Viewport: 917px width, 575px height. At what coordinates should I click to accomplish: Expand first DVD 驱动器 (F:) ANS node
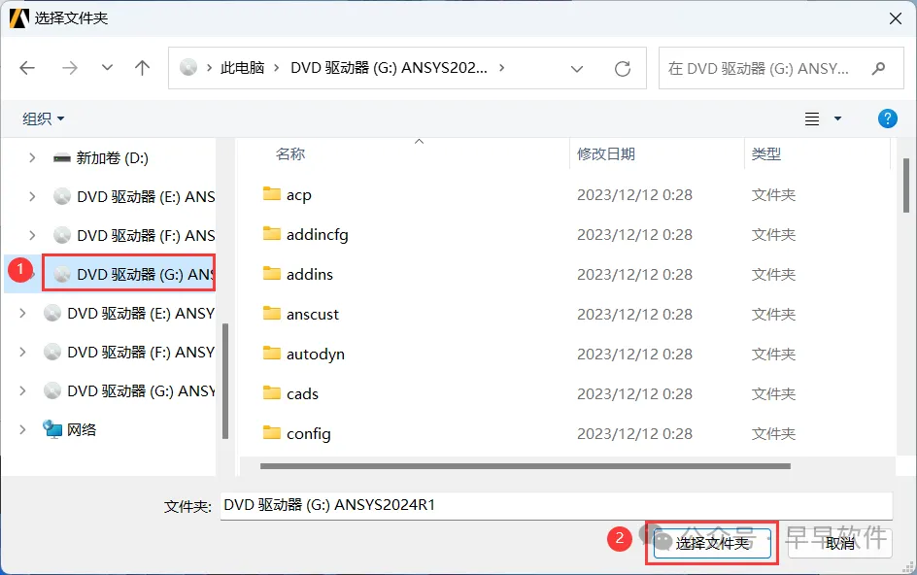32,236
